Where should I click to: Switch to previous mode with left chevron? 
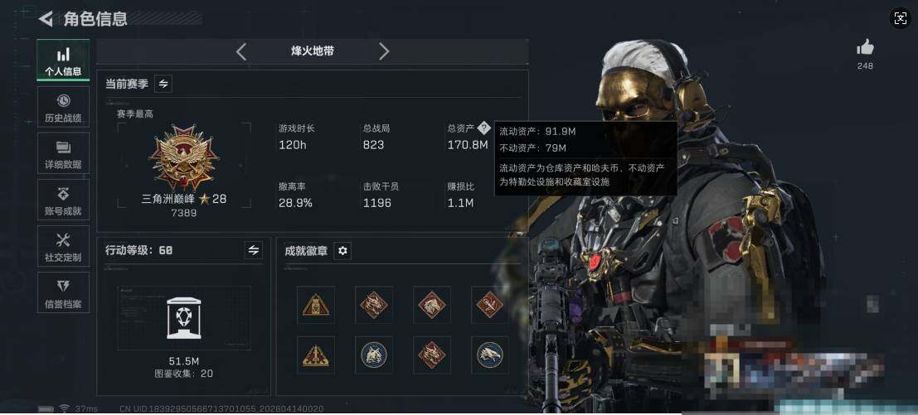pyautogui.click(x=240, y=51)
